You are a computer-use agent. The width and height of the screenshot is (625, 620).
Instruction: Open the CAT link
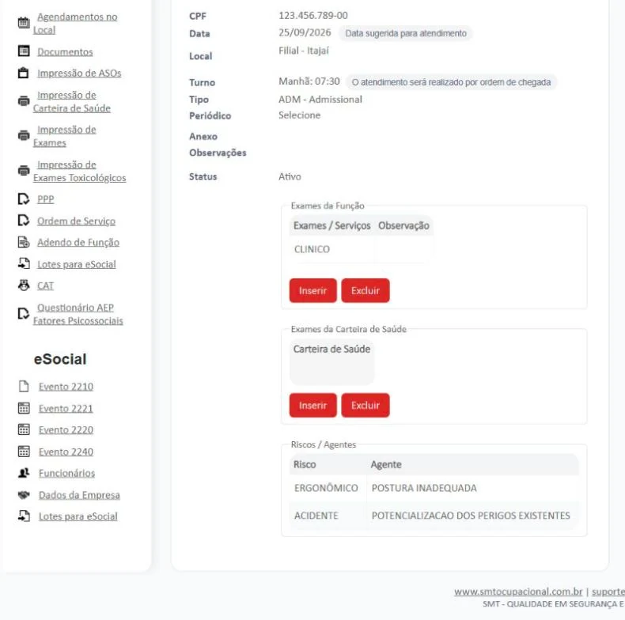(x=45, y=285)
